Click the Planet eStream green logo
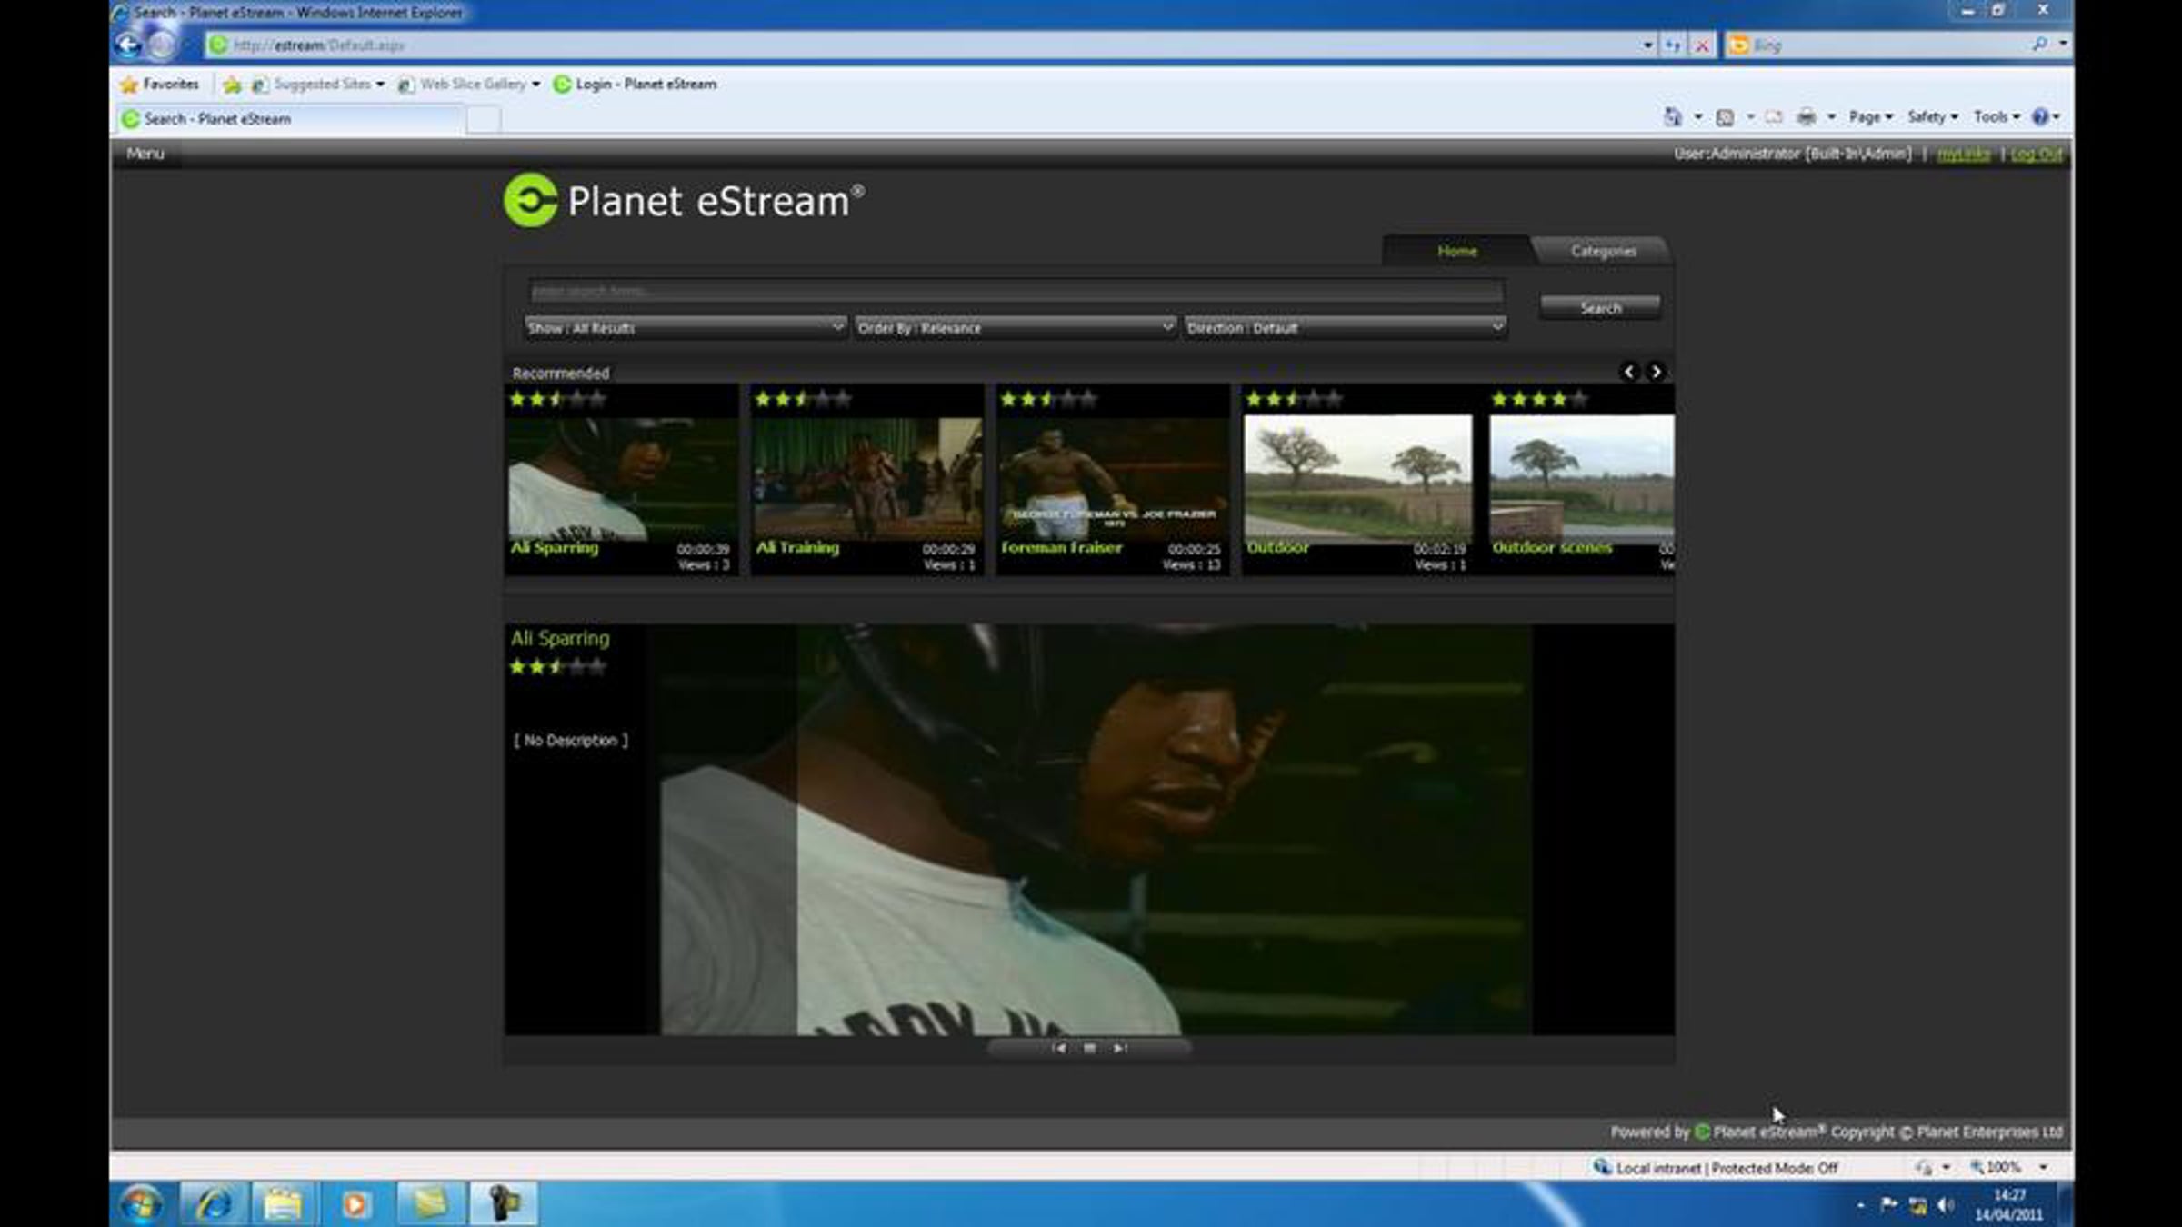The height and width of the screenshot is (1227, 2182). (530, 200)
